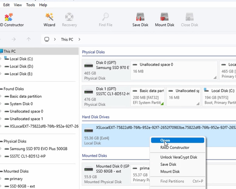Image resolution: width=236 pixels, height=189 pixels.
Task: Select Local Disk (C:) 194 GB NTFS partition
Action: 219,97
